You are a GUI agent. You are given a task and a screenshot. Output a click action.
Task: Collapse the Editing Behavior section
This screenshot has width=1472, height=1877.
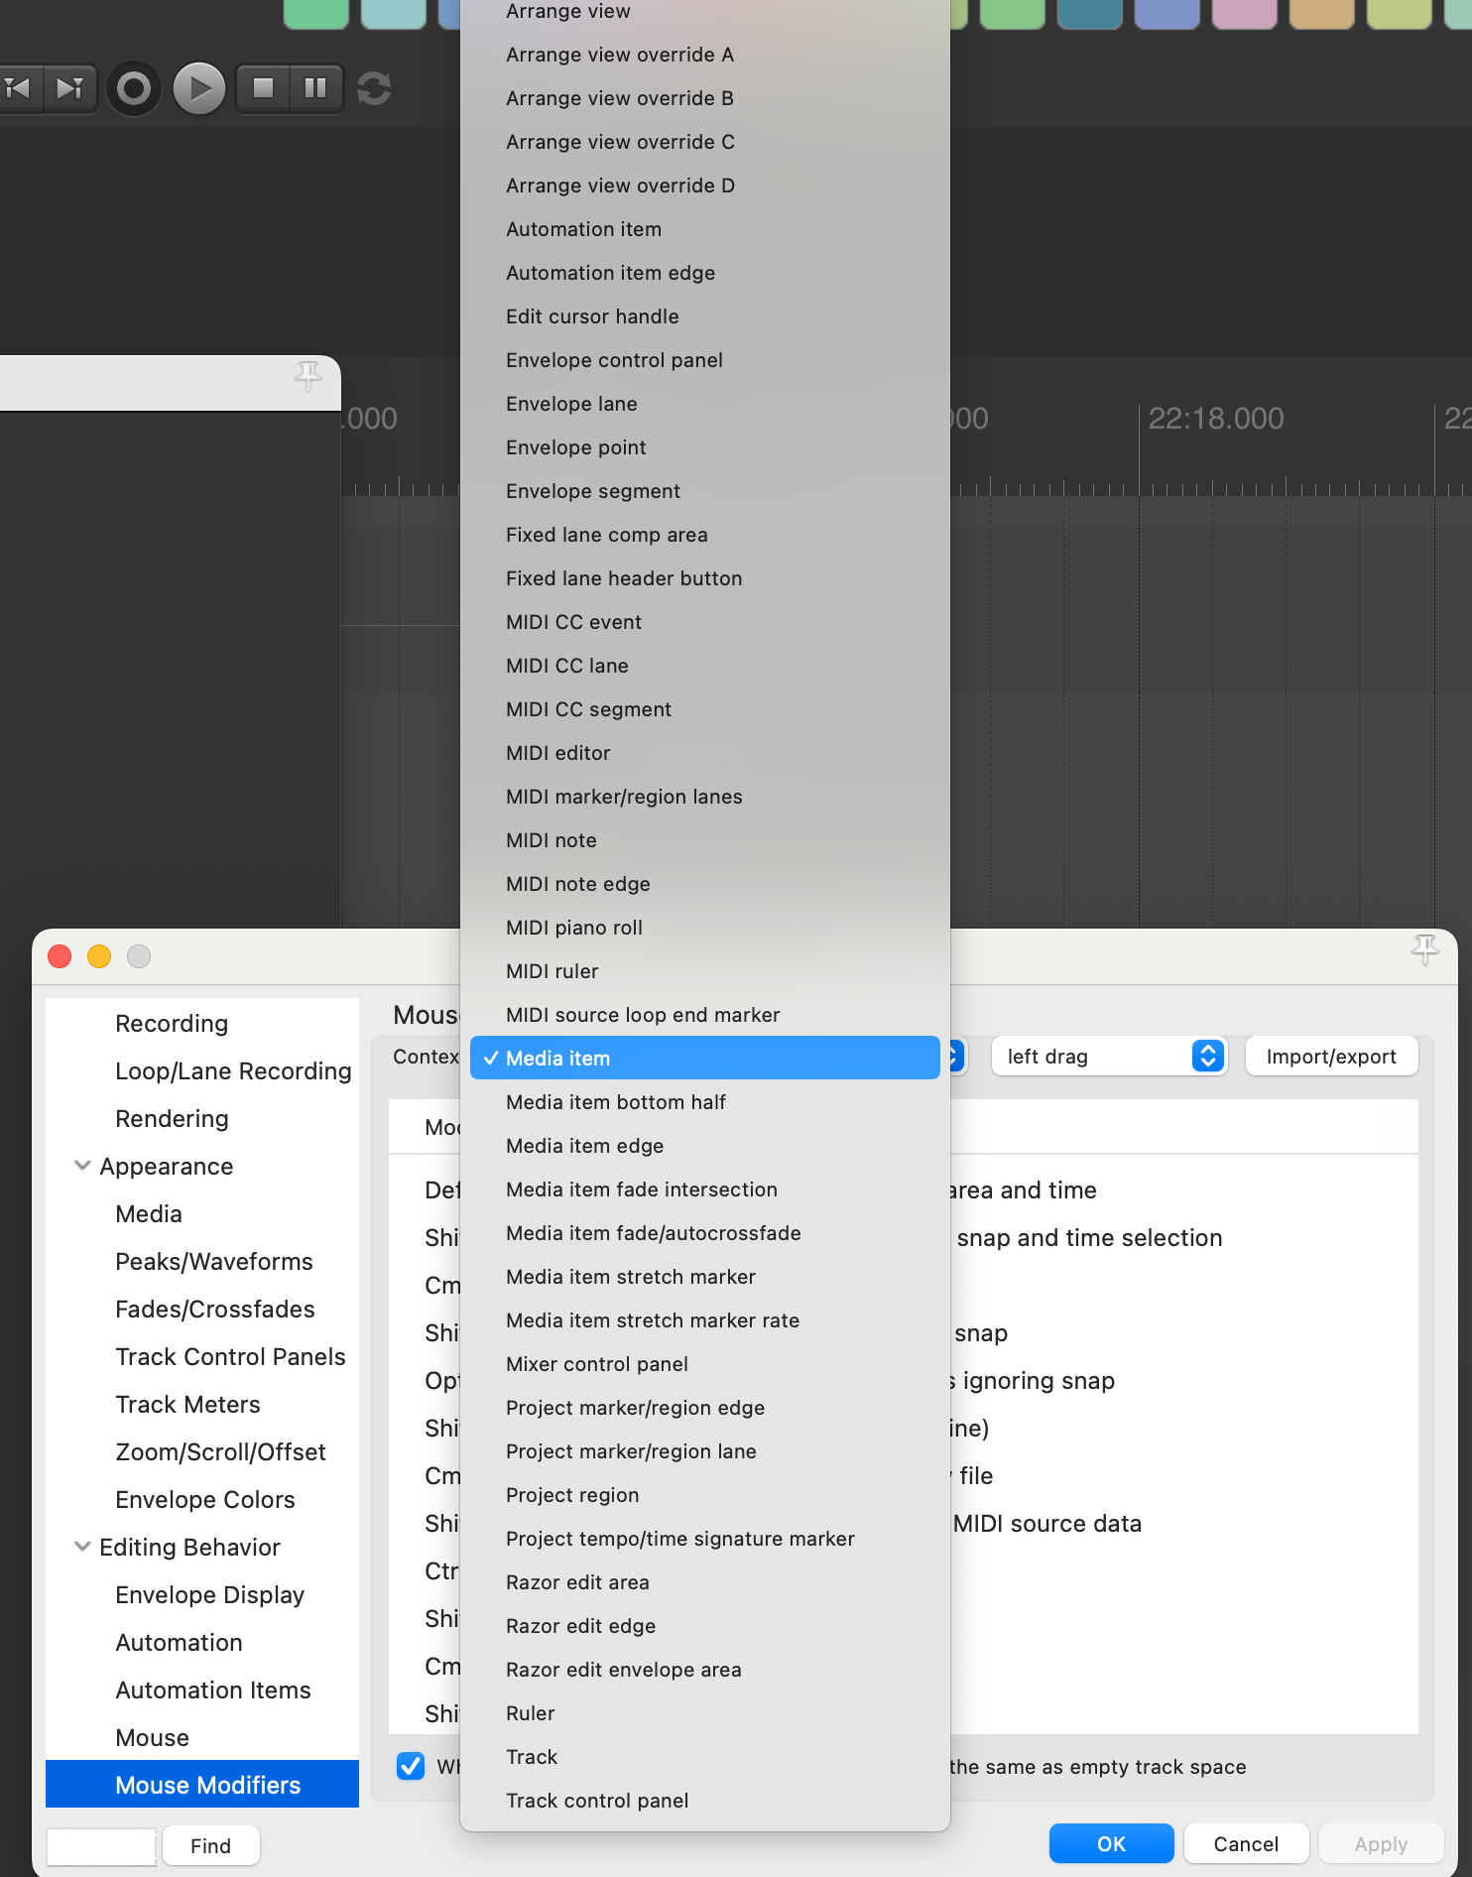[82, 1547]
